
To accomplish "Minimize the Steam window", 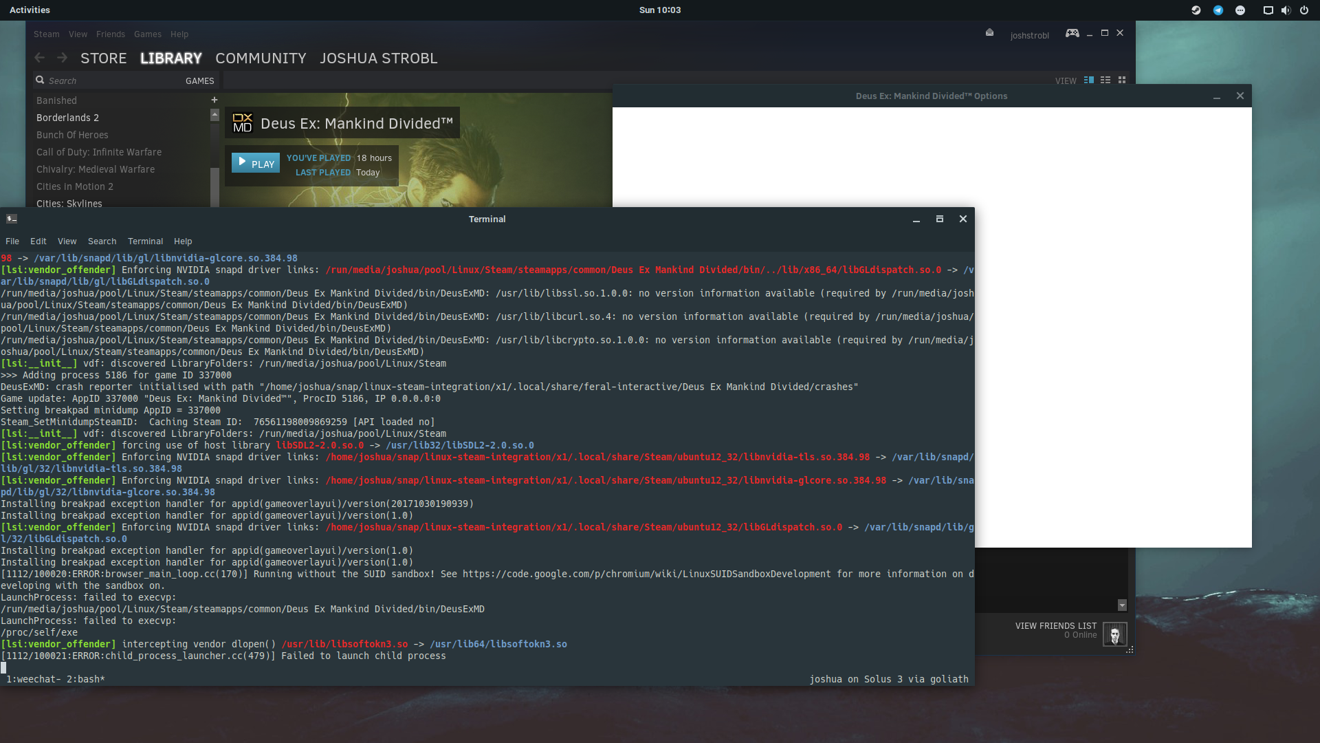I will (x=1090, y=33).
